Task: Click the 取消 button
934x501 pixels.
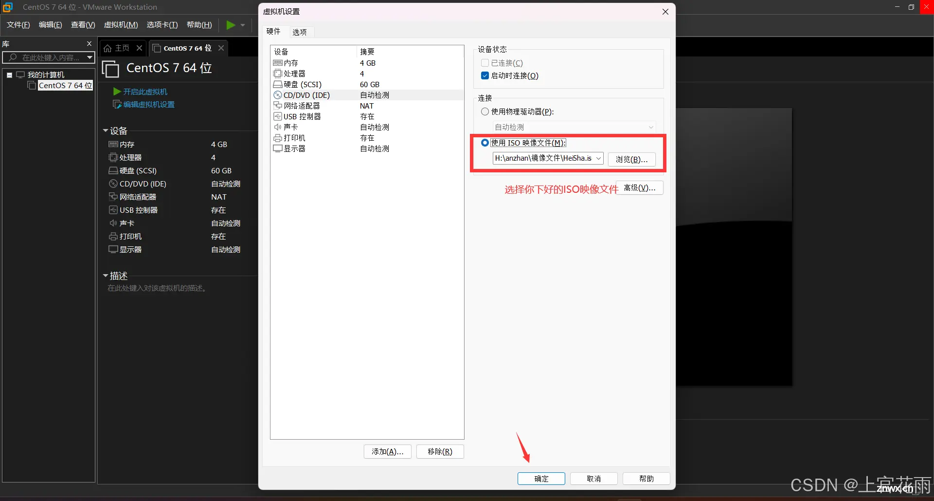Action: coord(594,479)
